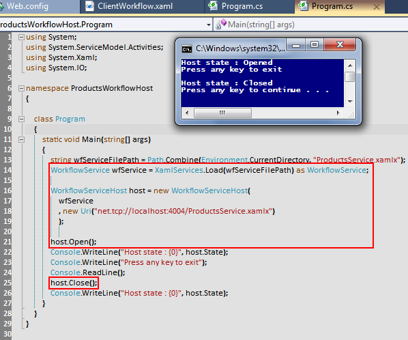
Task: Open the ProductsWorkflowHost.Program type dropdown
Action: coord(208,25)
